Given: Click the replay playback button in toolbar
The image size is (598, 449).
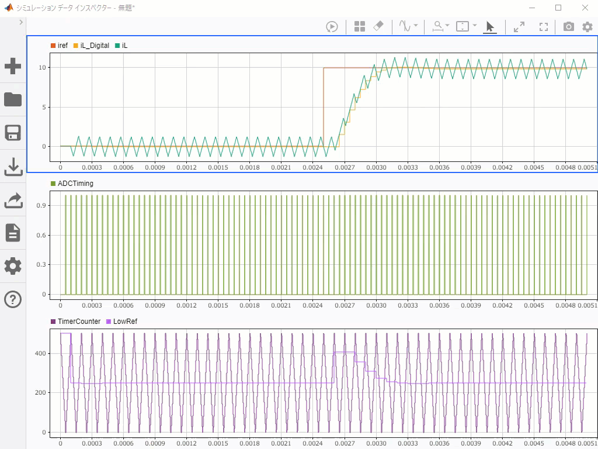Looking at the screenshot, I should pyautogui.click(x=332, y=26).
